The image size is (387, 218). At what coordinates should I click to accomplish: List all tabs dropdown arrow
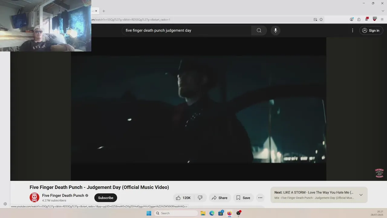[x=383, y=11]
